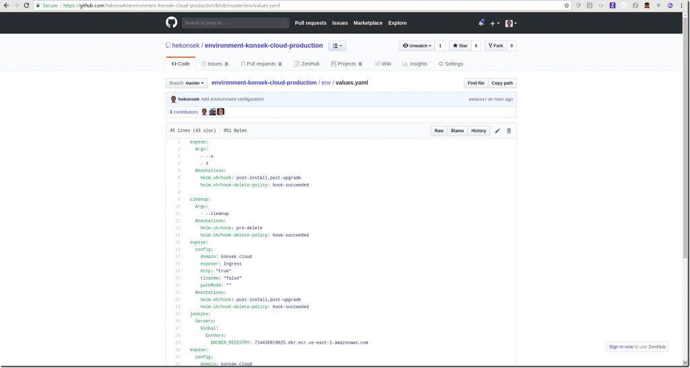The image size is (690, 368).
Task: Reload the page with refresh icon
Action: click(x=26, y=5)
